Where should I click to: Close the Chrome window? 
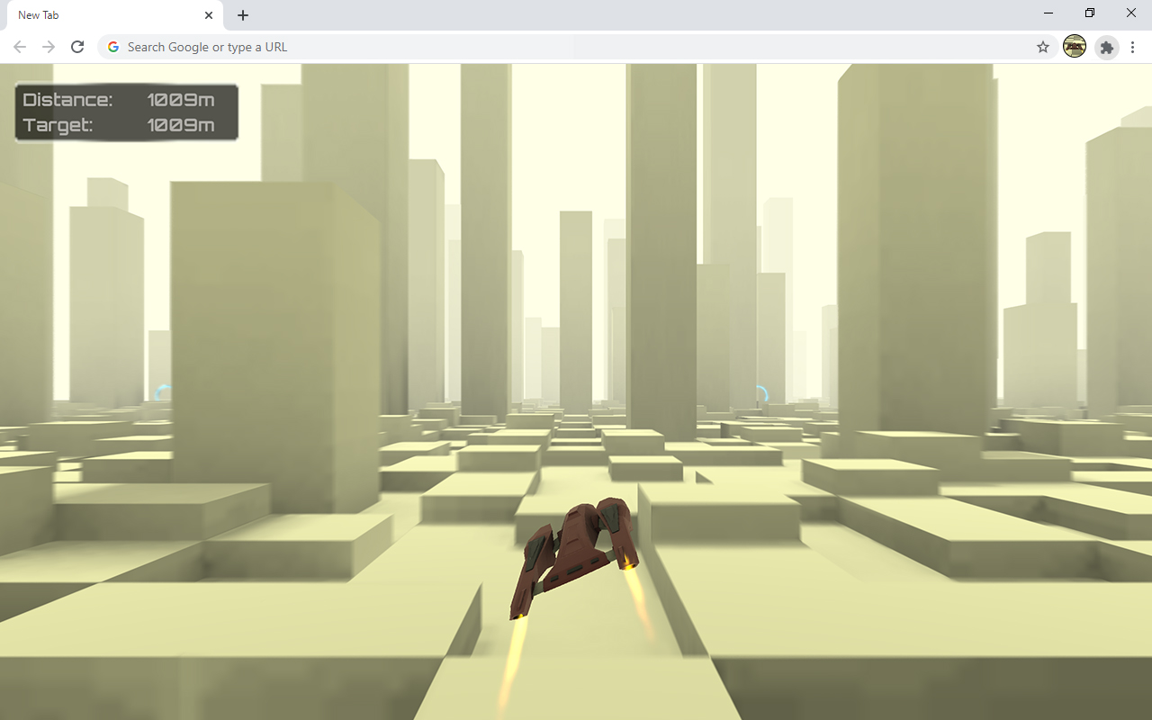click(x=1131, y=13)
